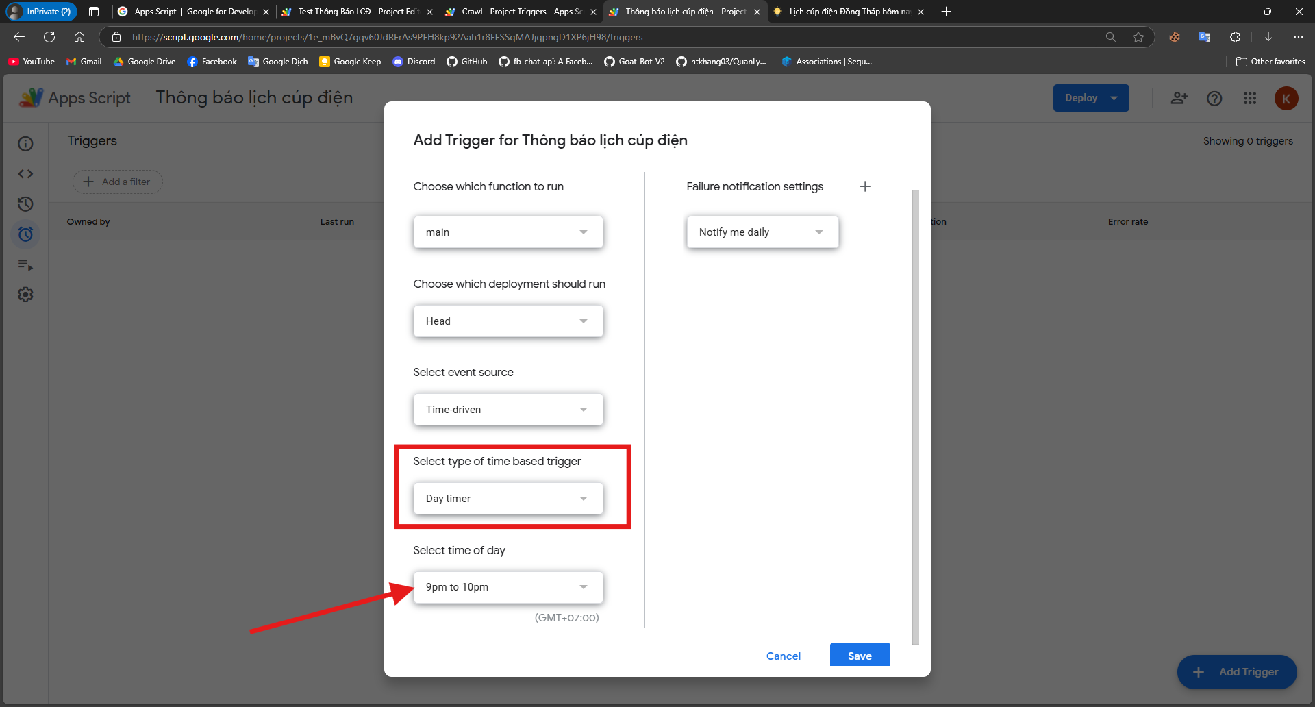Click the Cancel button in dialog

pos(783,656)
